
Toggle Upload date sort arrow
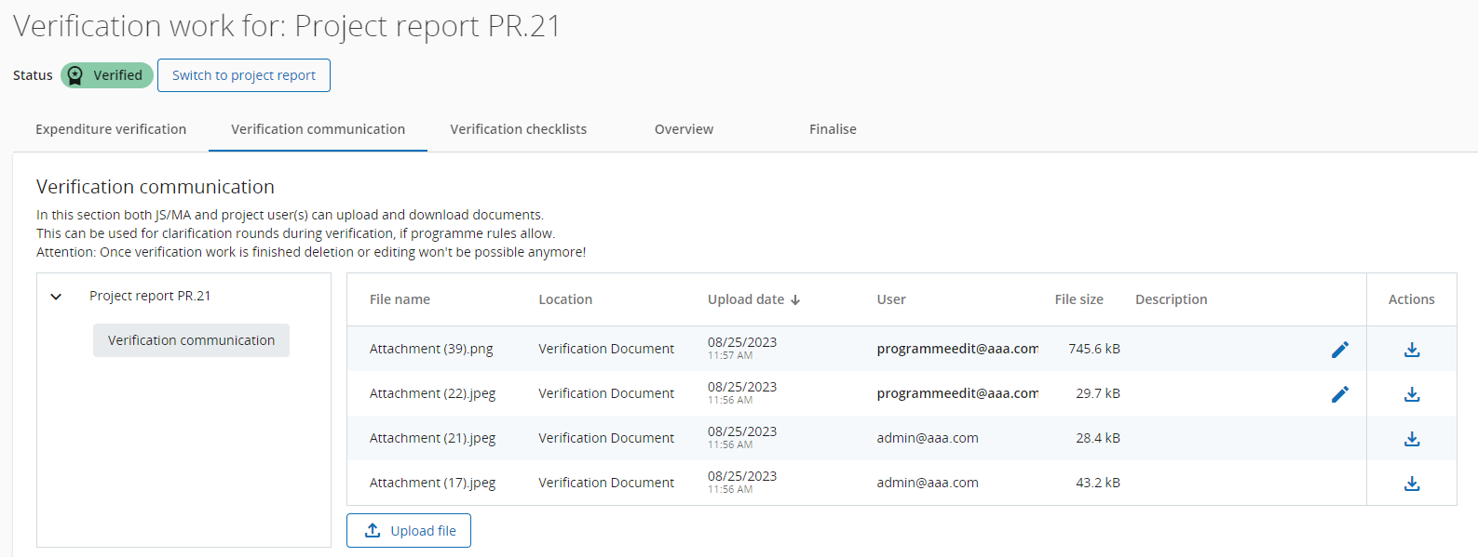(795, 300)
